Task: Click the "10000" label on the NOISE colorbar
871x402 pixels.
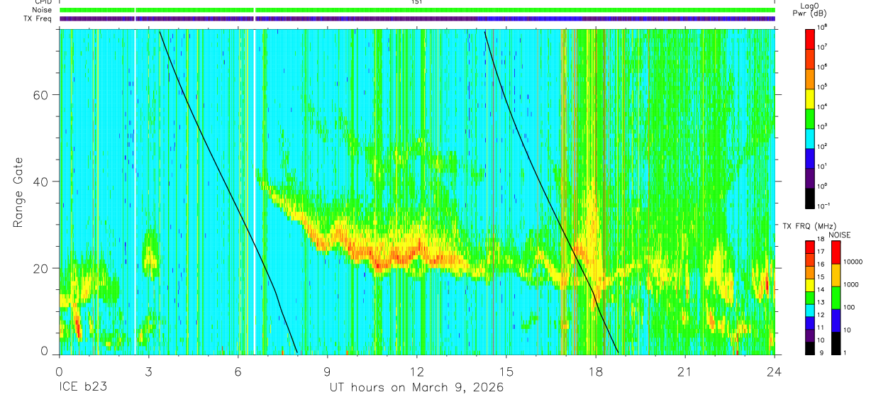Action: 854,262
